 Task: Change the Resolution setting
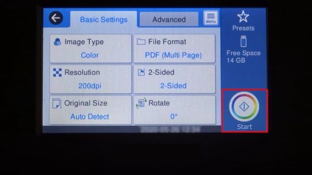click(91, 79)
